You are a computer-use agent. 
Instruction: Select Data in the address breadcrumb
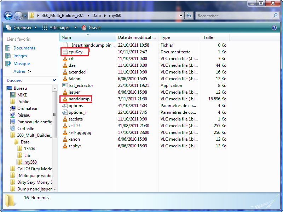click(97, 16)
